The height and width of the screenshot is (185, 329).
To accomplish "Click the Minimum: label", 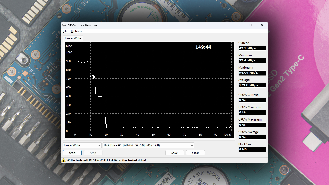I will [x=245, y=55].
